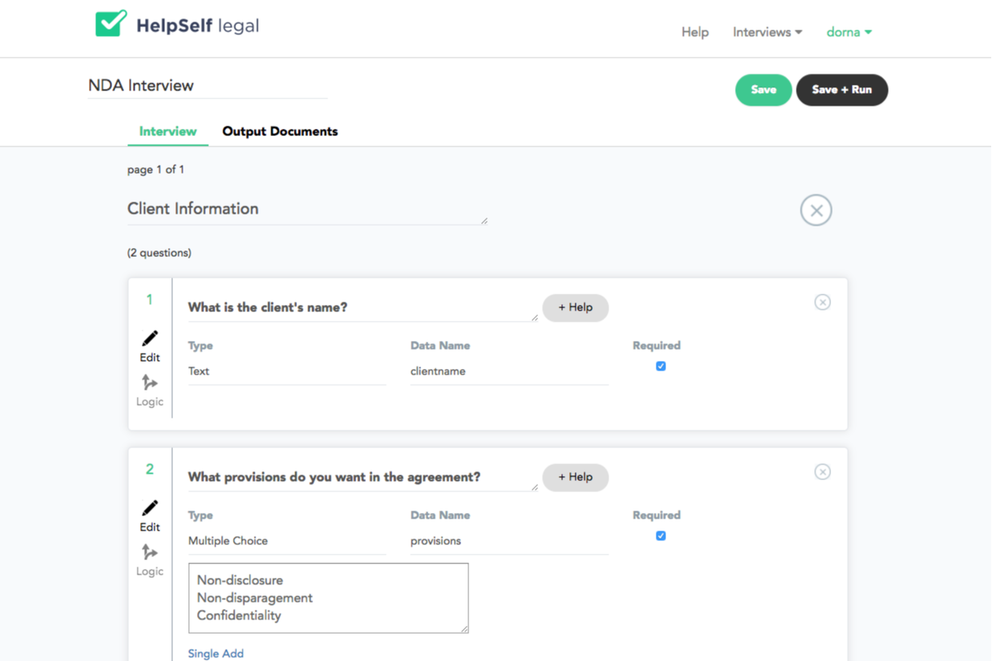
Task: Switch to the Output Documents tab
Action: (x=280, y=131)
